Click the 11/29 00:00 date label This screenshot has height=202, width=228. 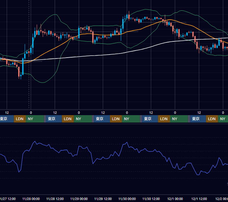click(79, 199)
